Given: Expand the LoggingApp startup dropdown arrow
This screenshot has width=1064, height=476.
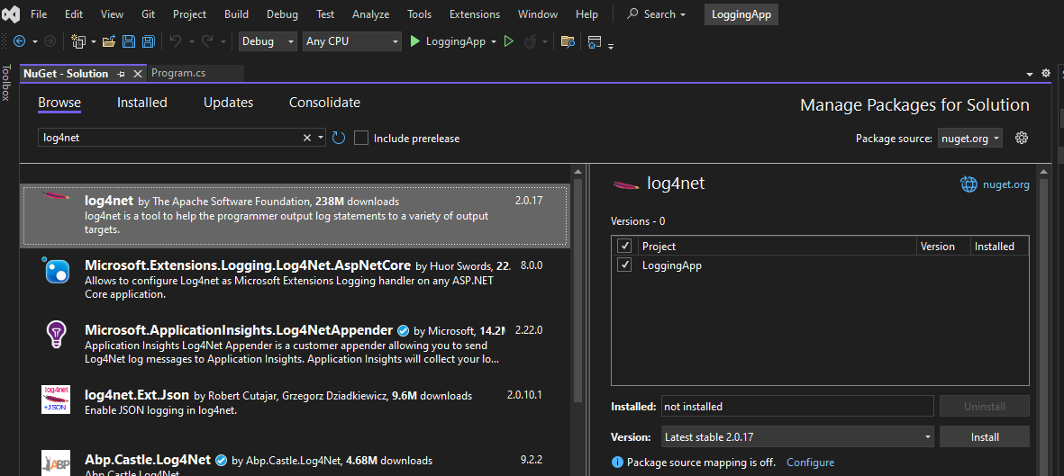Looking at the screenshot, I should pos(494,42).
